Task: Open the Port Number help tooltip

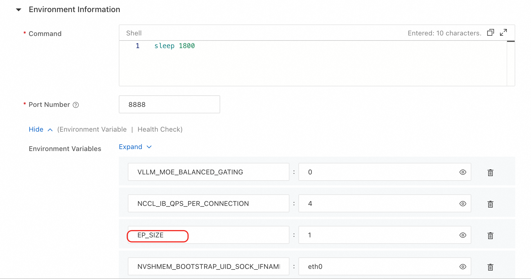Action: click(76, 105)
